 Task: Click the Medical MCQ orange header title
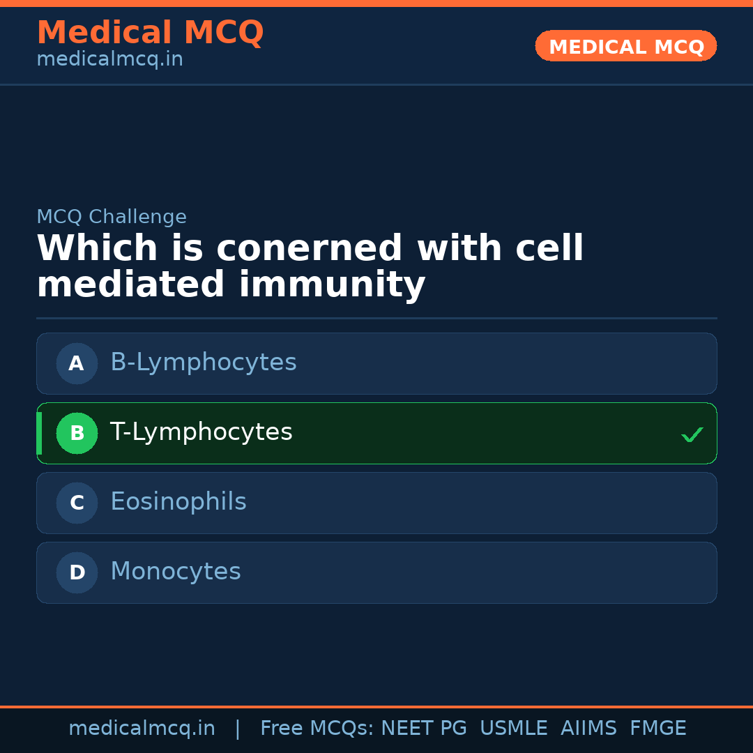coord(150,33)
